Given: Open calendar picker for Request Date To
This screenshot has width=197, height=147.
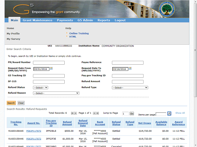Looking at the screenshot, I should click(131, 69).
